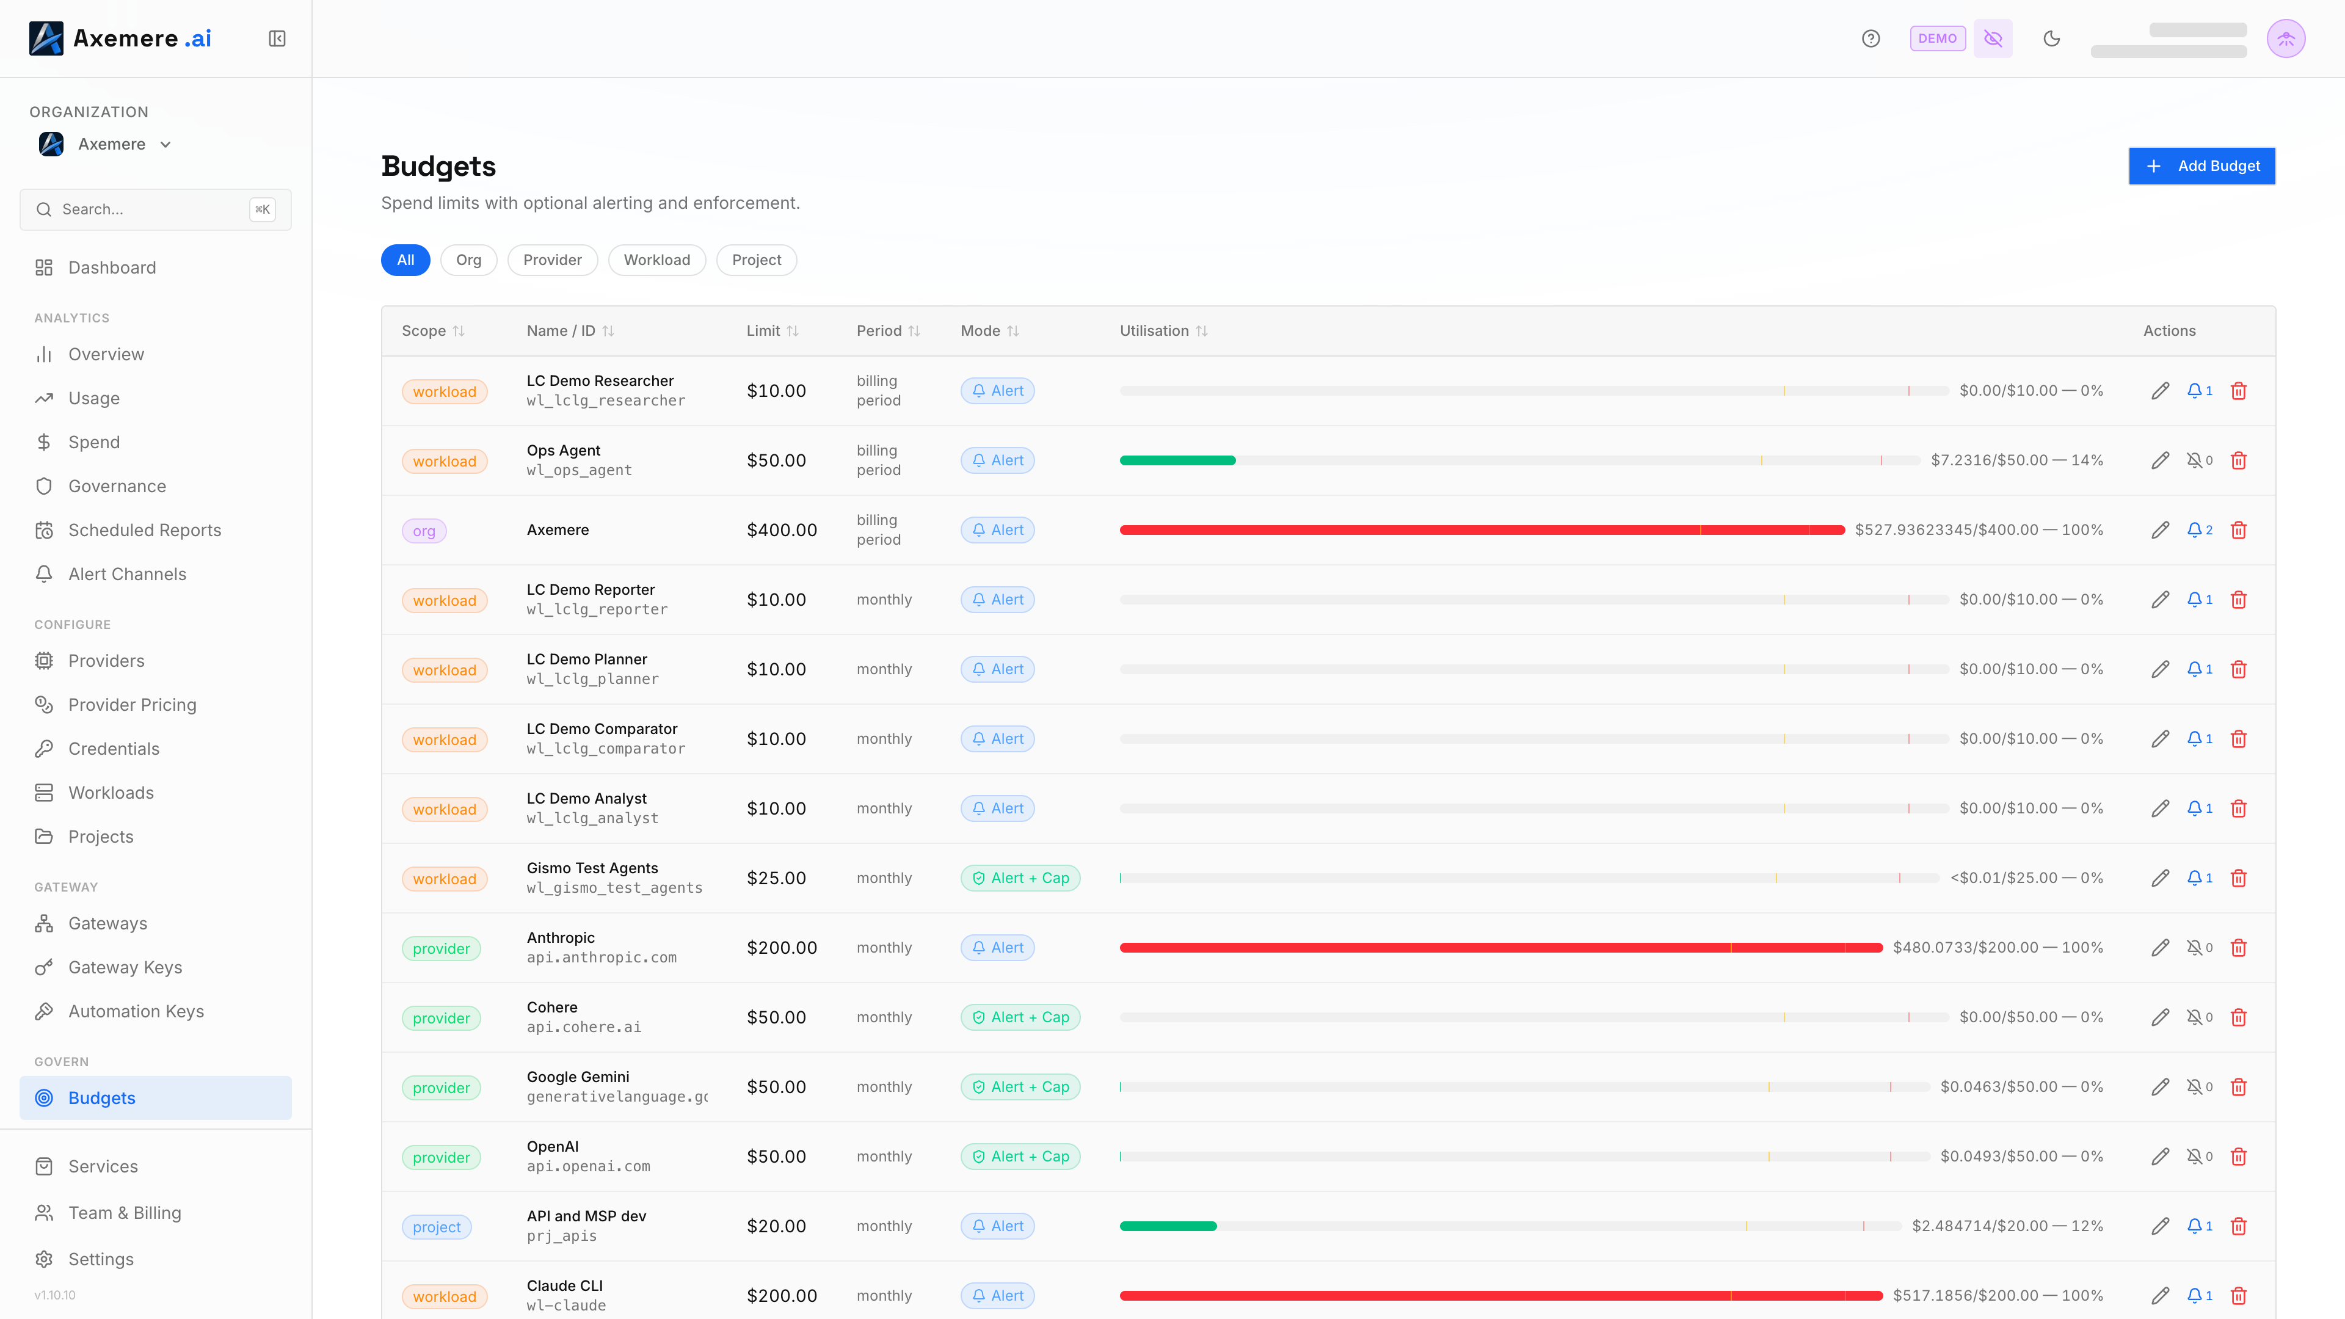Viewport: 2345px width, 1319px height.
Task: Open alerts bell for LC Demo Researcher
Action: [x=2199, y=391]
